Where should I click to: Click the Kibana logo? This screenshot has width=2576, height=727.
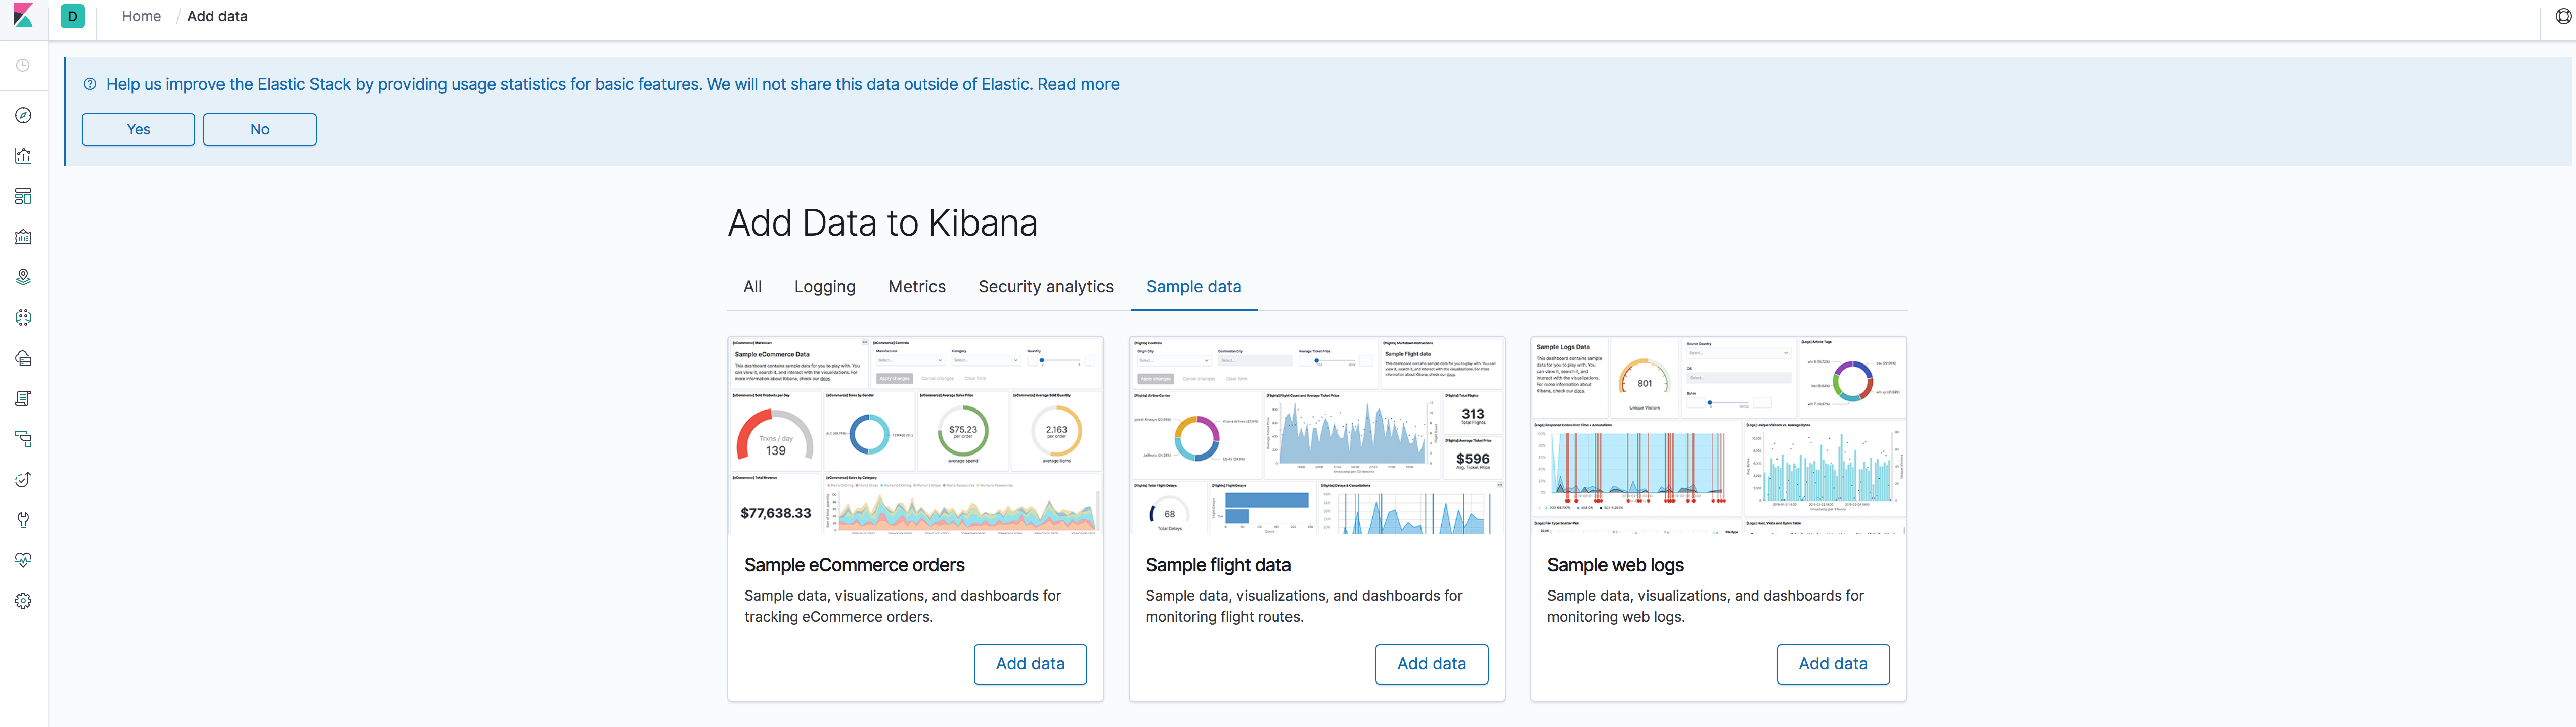click(x=23, y=16)
